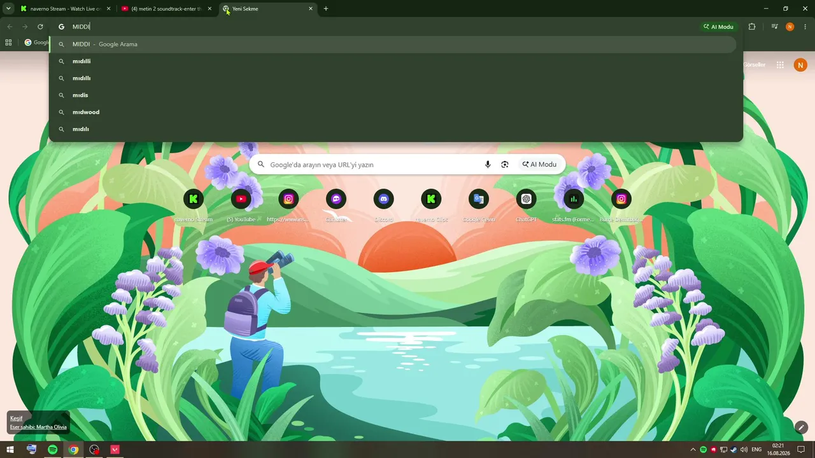This screenshot has height=458, width=815.
Task: Open the Görseller link
Action: (755, 65)
